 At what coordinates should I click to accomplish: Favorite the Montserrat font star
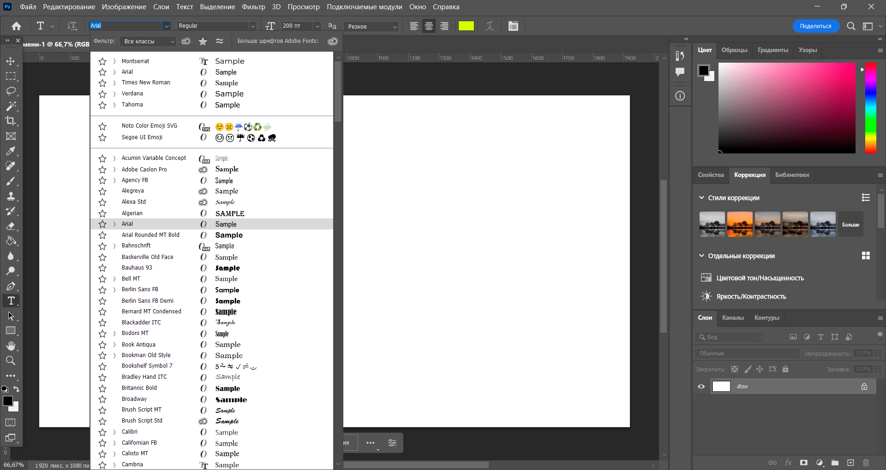point(102,61)
